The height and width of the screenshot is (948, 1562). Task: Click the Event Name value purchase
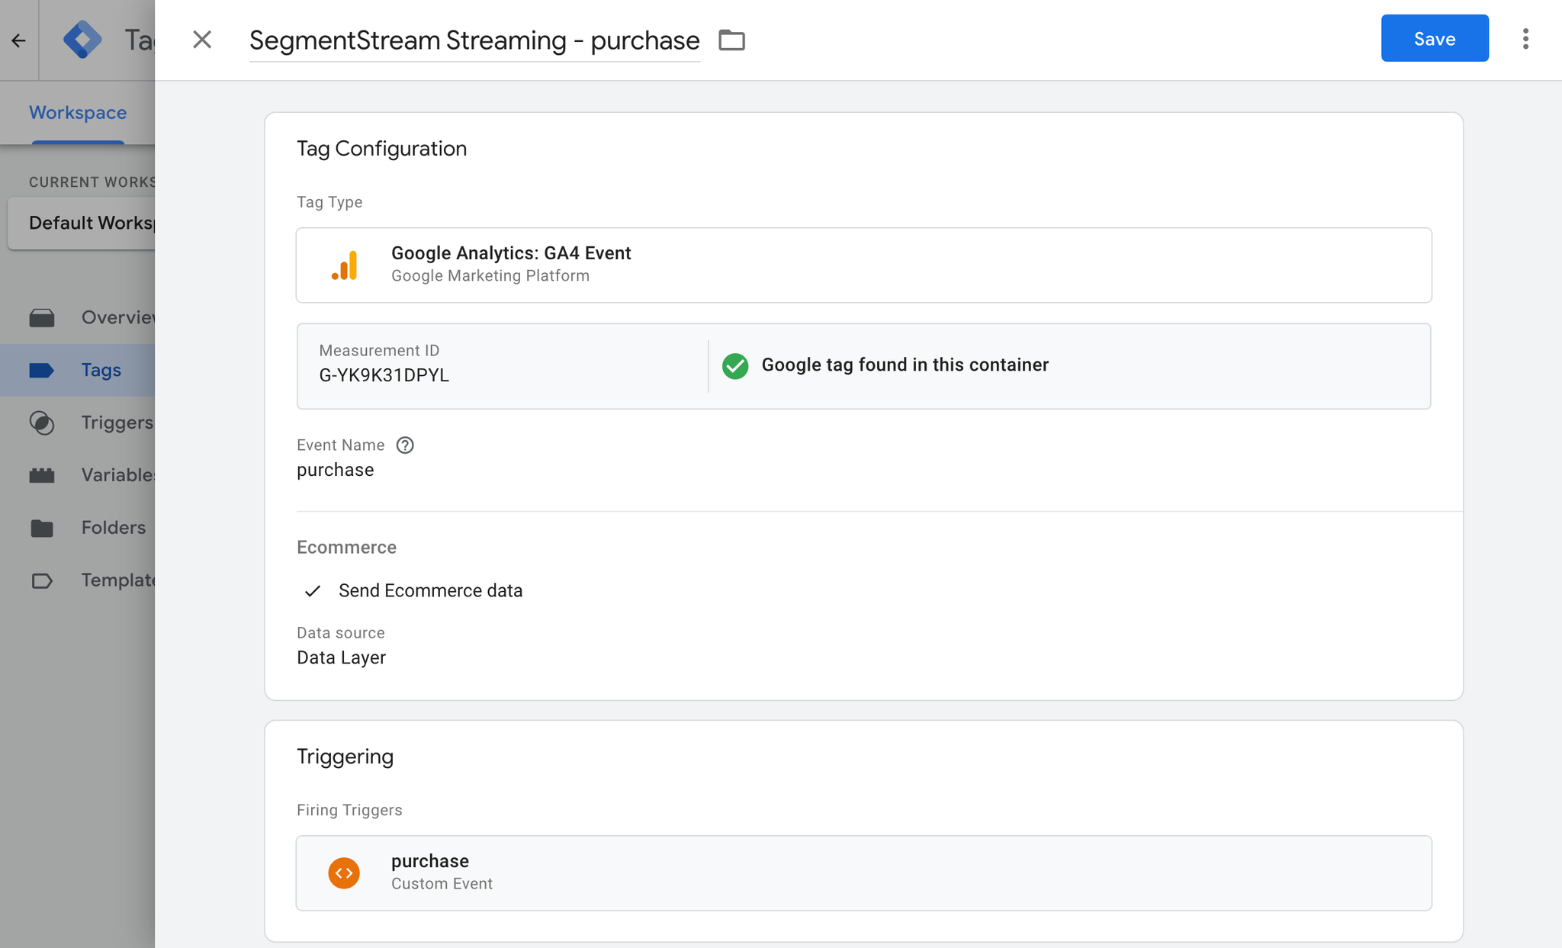coord(336,470)
